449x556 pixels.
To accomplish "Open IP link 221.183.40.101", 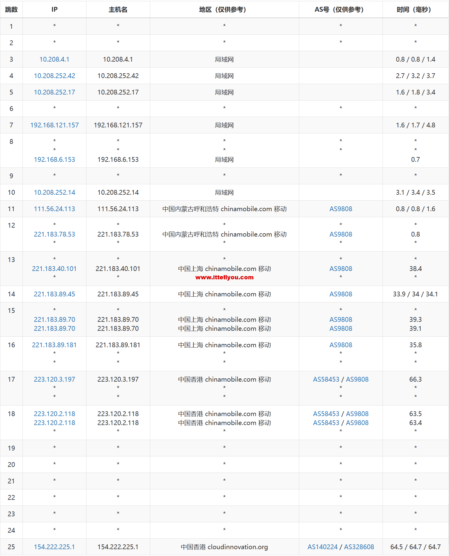I will [x=54, y=269].
